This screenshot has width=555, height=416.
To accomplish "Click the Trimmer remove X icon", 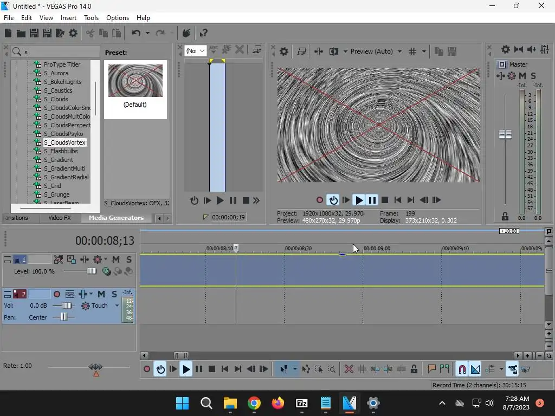I will [x=239, y=49].
